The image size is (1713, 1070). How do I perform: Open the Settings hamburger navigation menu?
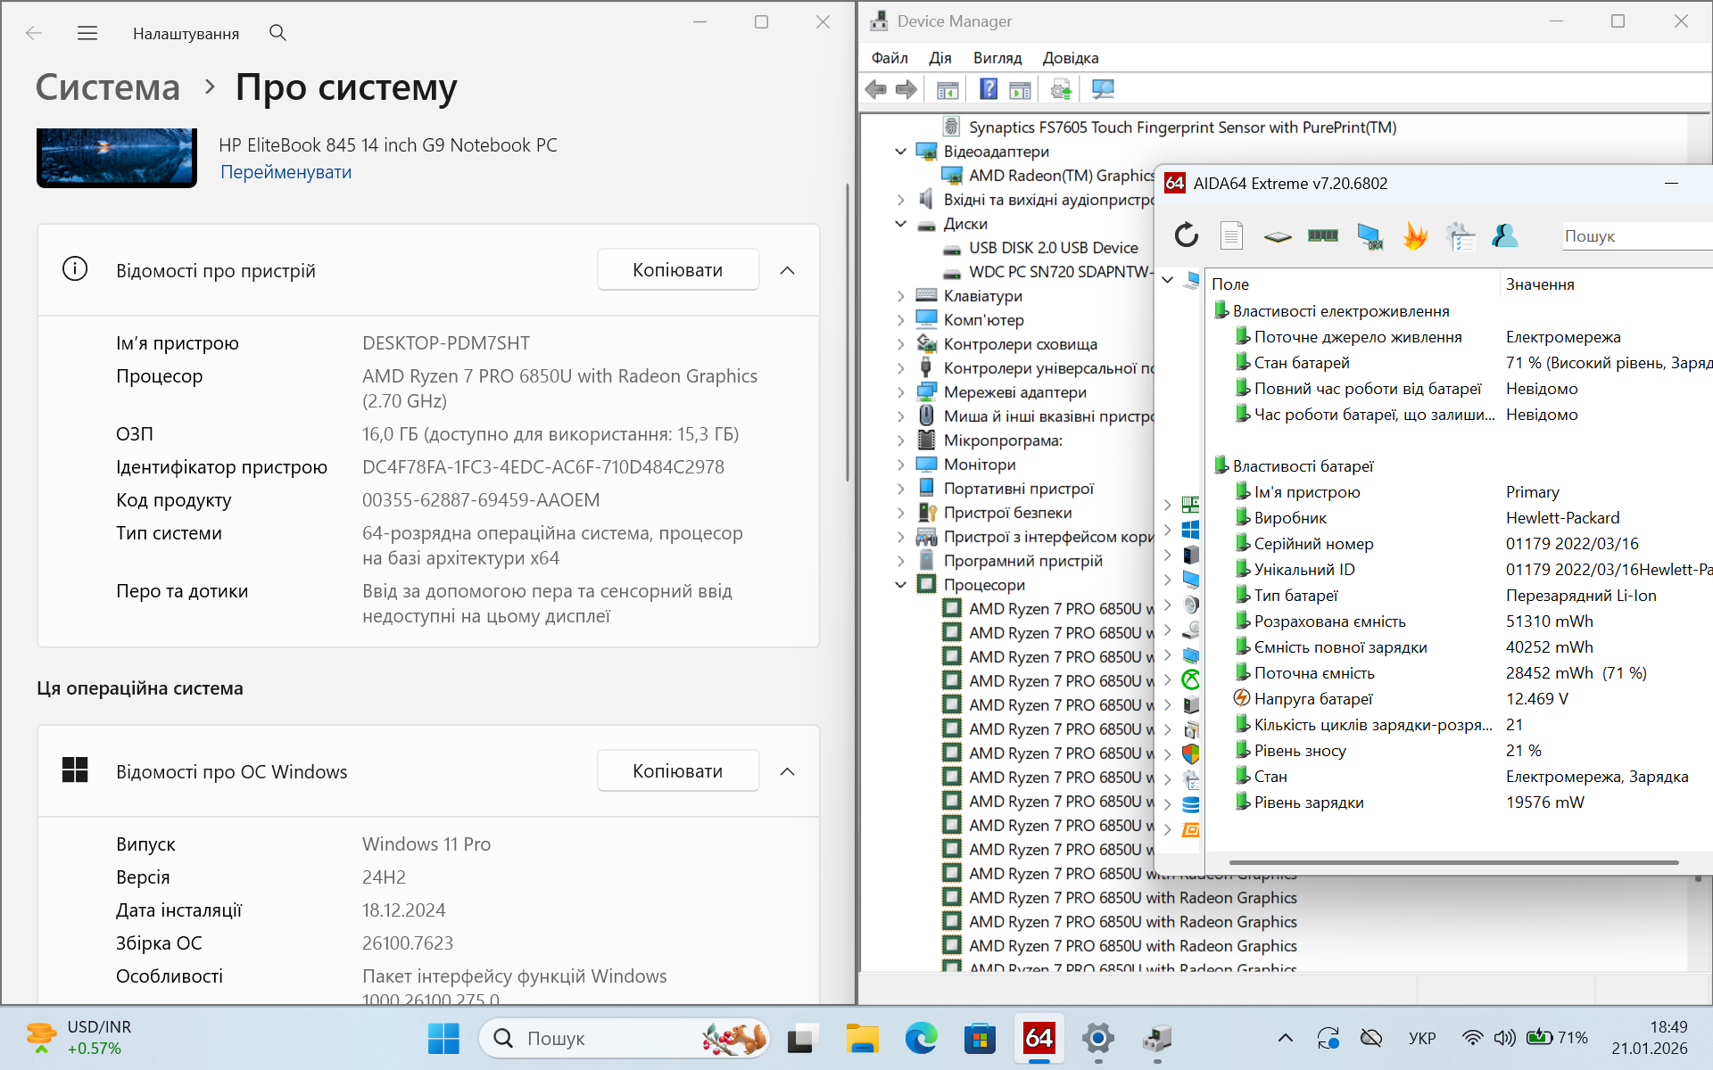coord(87,33)
